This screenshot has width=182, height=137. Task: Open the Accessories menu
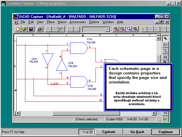tap(77, 22)
